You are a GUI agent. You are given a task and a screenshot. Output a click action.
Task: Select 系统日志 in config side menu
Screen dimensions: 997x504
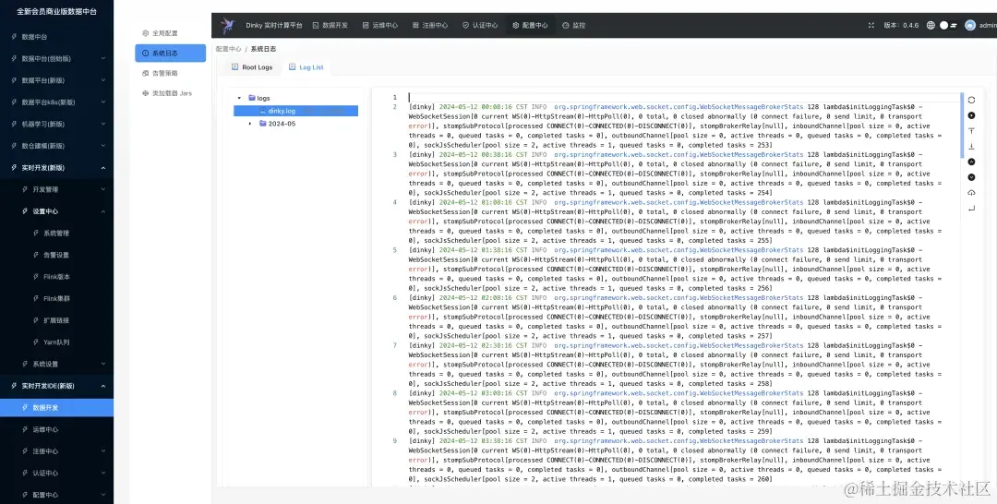(x=171, y=54)
